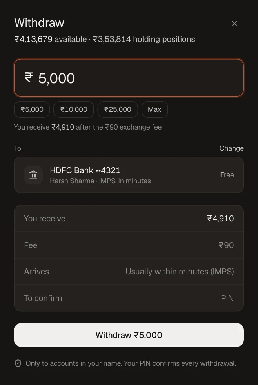
Task: Click the Withdraw heading title
Action: (39, 23)
